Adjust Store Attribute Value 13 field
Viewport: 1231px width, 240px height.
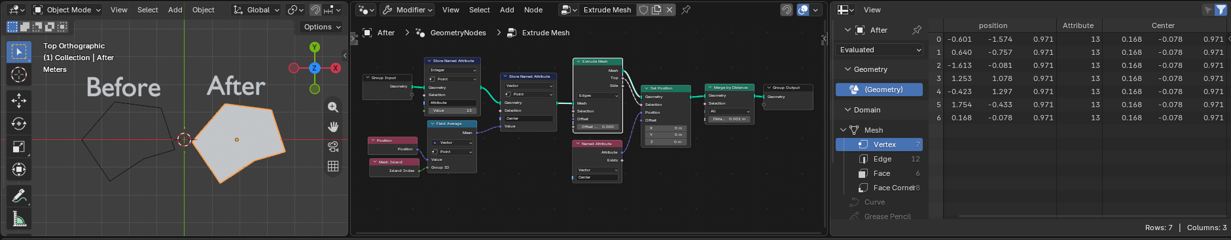pos(453,111)
